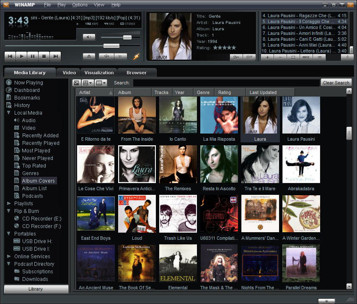Image resolution: width=357 pixels, height=304 pixels.
Task: Open the columns options dropdown
Action: (101, 83)
